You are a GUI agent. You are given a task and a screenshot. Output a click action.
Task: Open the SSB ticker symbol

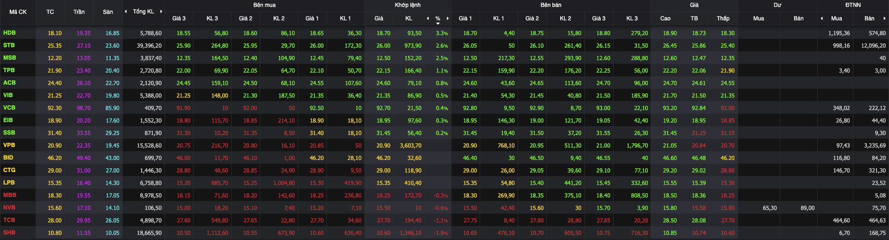(9, 133)
